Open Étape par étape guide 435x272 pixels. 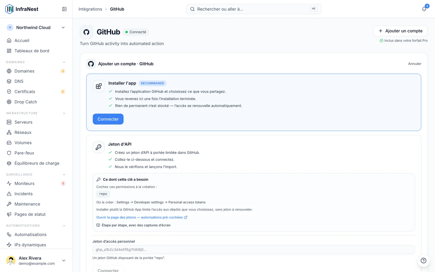[133, 225]
